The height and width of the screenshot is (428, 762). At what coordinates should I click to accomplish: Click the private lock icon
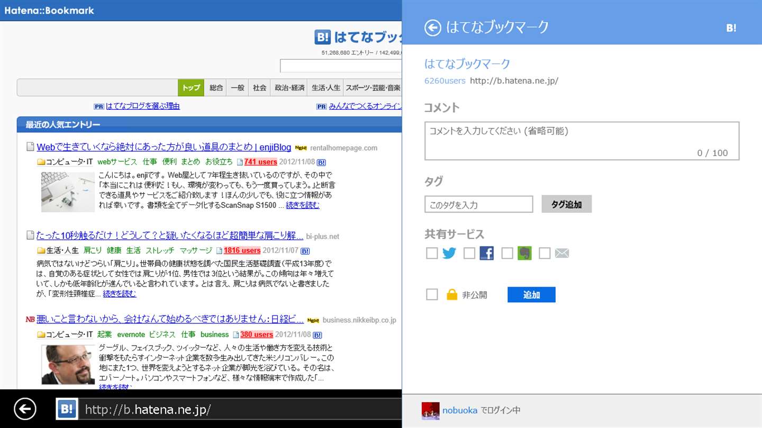(451, 294)
